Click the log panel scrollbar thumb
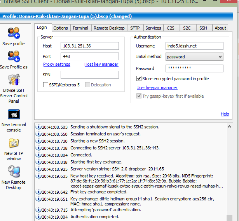This screenshot has width=239, height=221. click(229, 218)
